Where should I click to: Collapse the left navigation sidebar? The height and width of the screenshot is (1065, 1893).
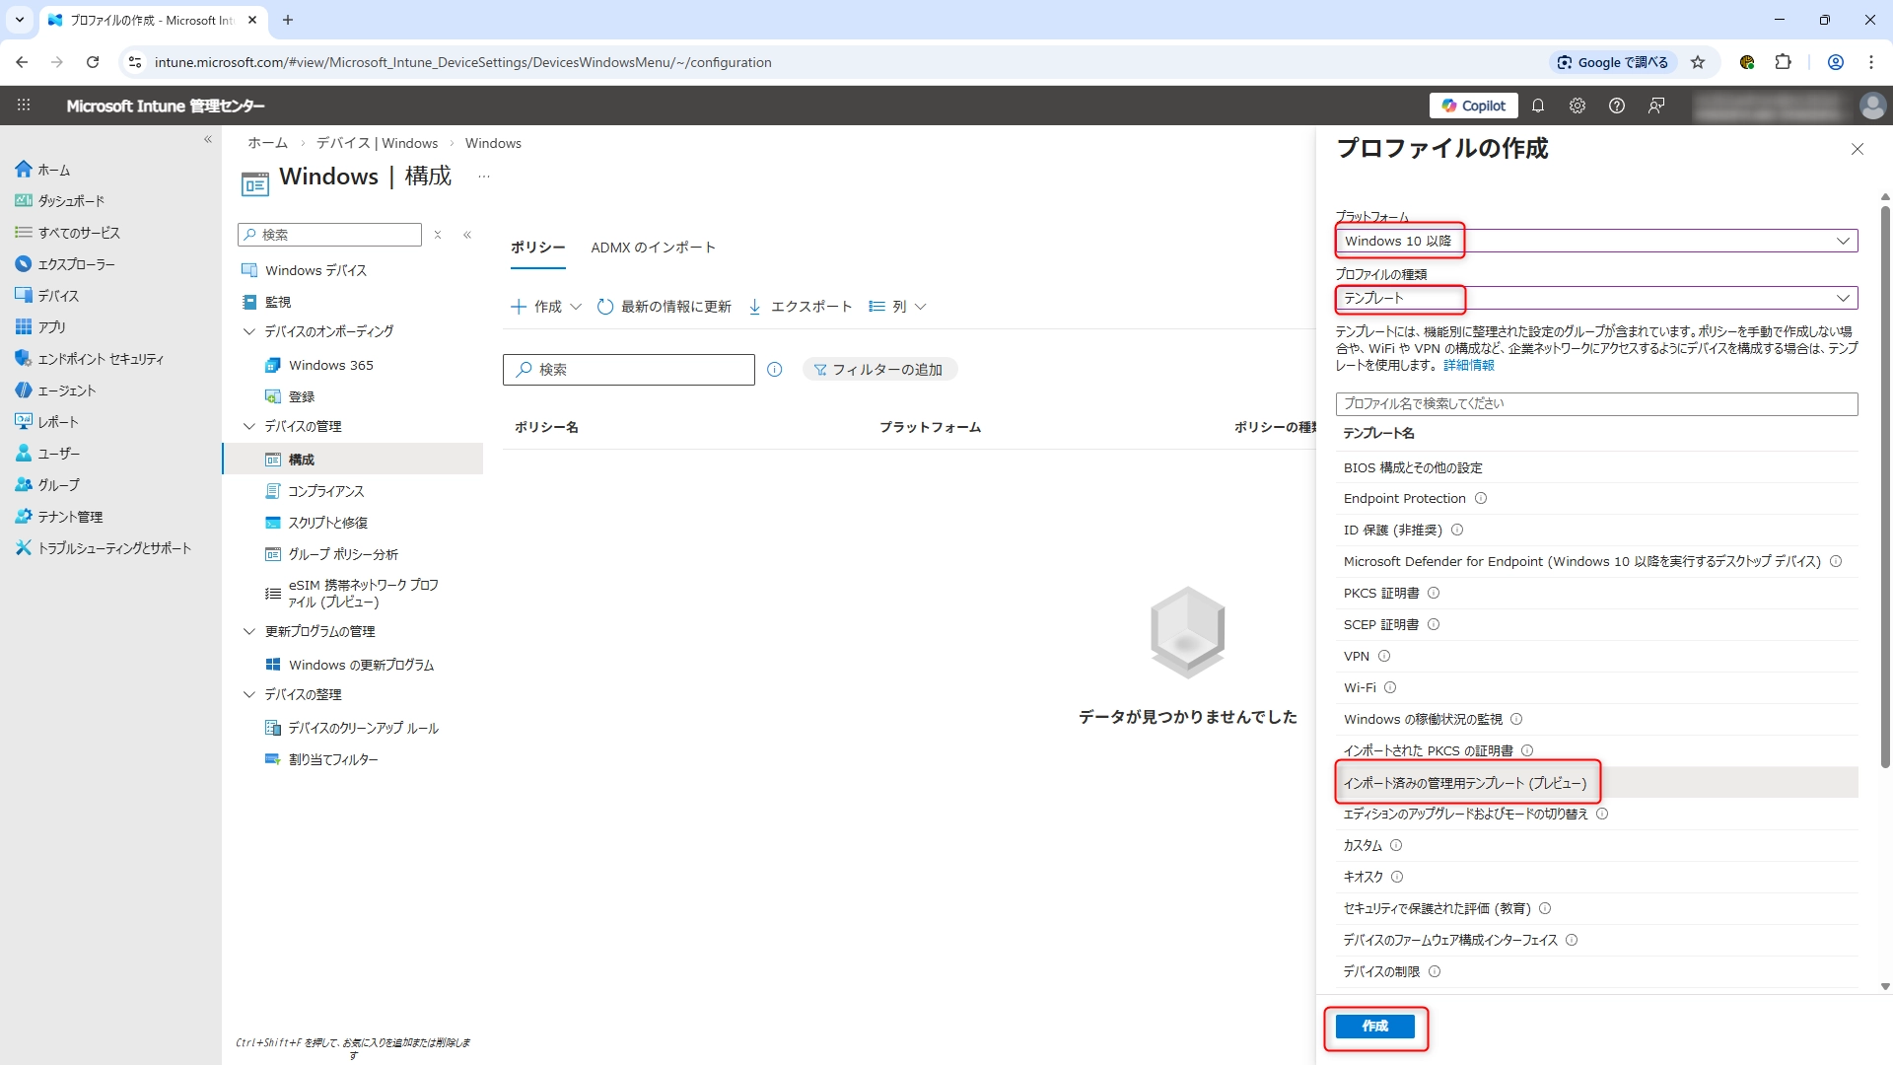(208, 140)
